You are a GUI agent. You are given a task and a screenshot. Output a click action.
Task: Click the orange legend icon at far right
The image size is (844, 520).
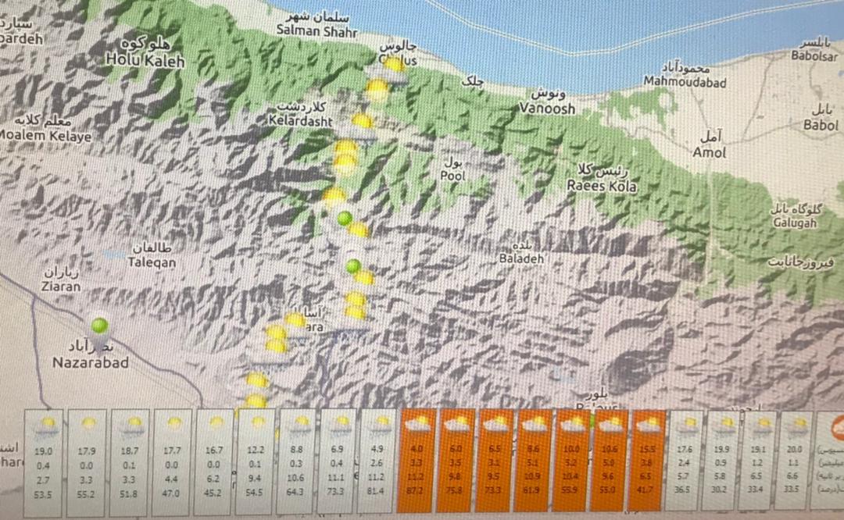tap(837, 428)
